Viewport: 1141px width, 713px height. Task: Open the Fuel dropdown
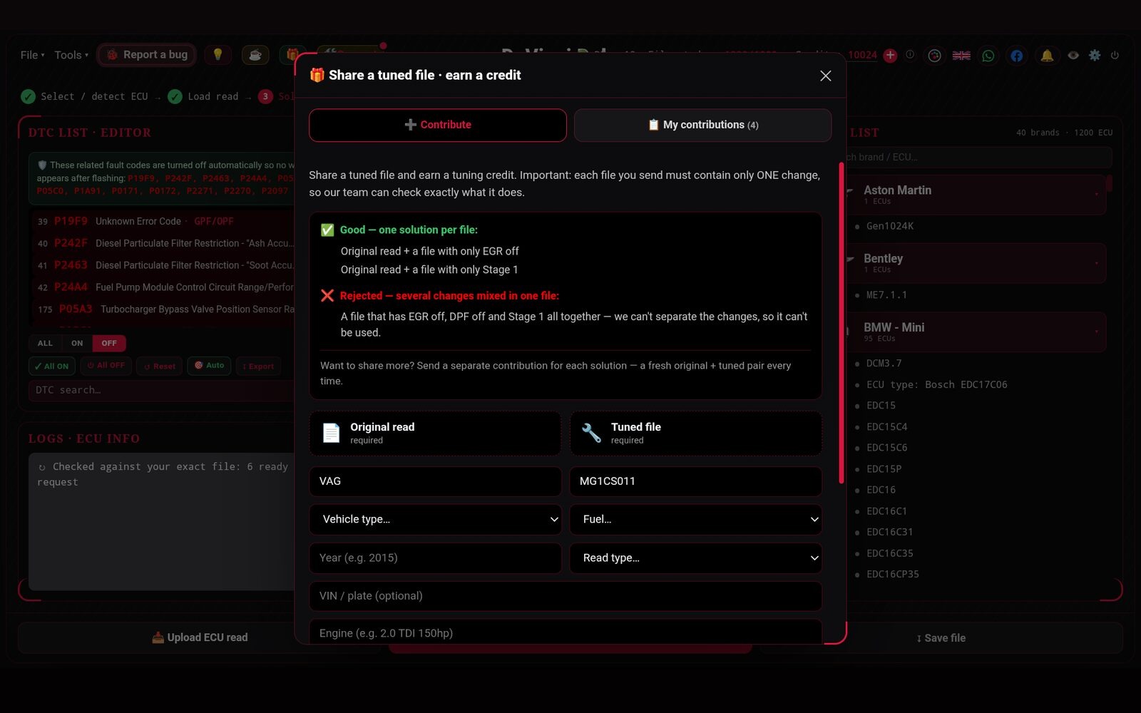tap(695, 519)
